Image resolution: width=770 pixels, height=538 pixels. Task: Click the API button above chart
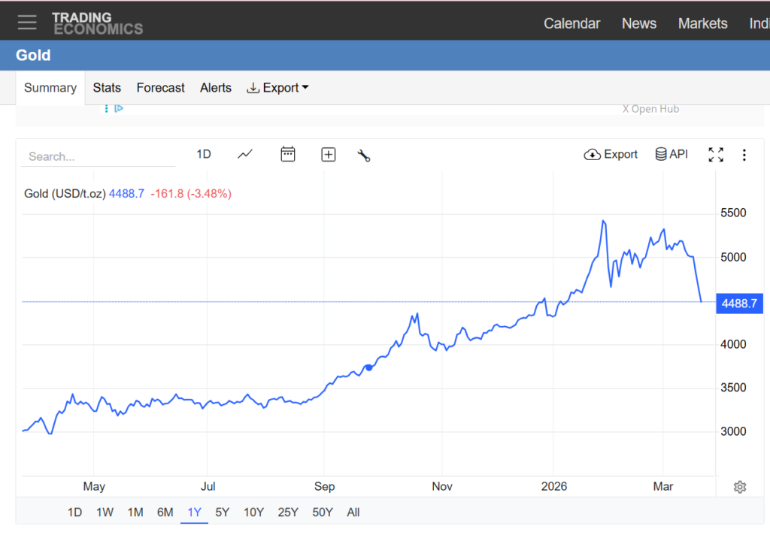click(671, 154)
